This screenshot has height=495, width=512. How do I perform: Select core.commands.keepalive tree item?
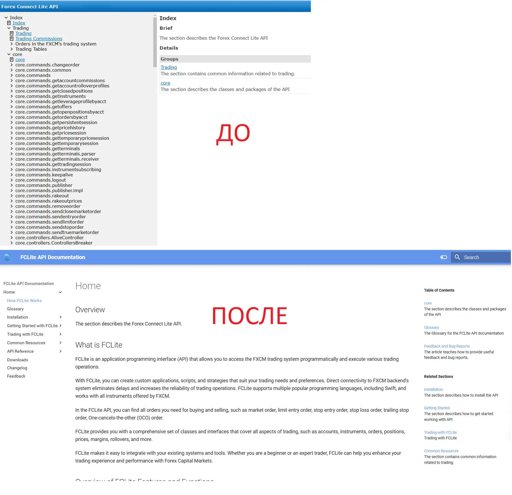click(x=44, y=175)
